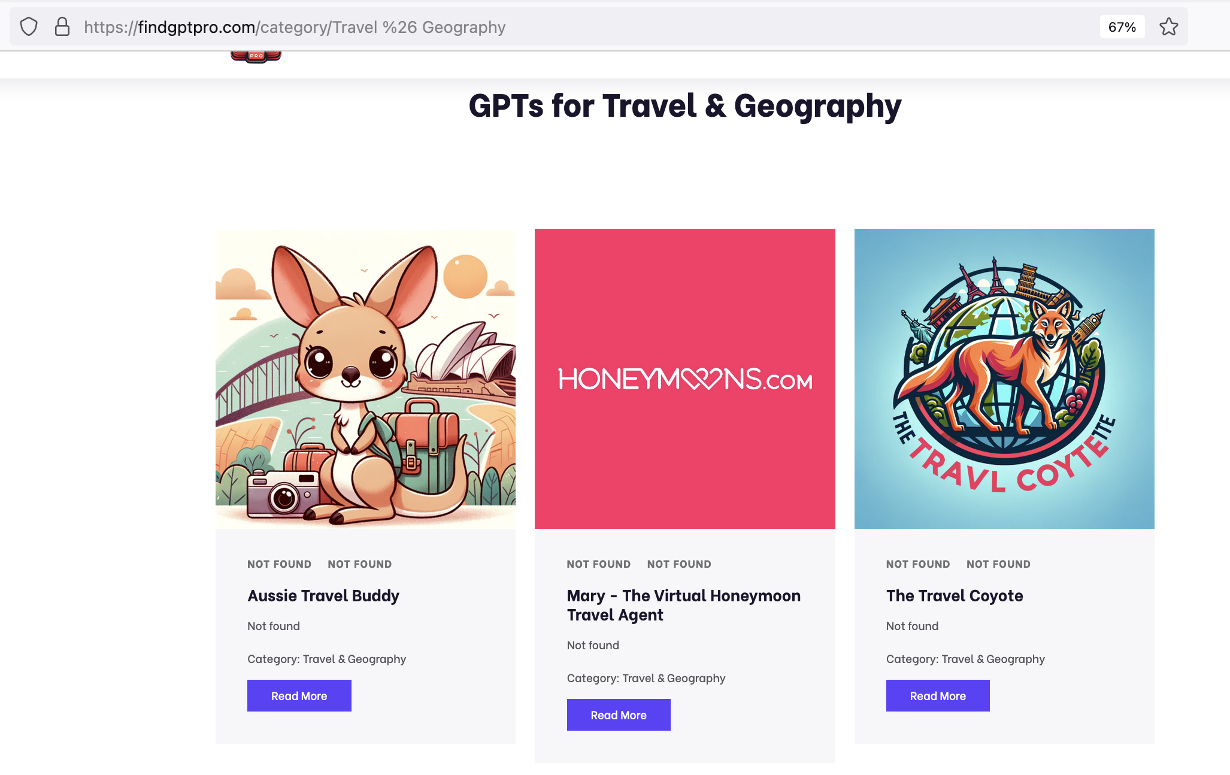Screen dimensions: 1230x775
Task: Bookmark this page with the star icon
Action: click(x=1168, y=27)
